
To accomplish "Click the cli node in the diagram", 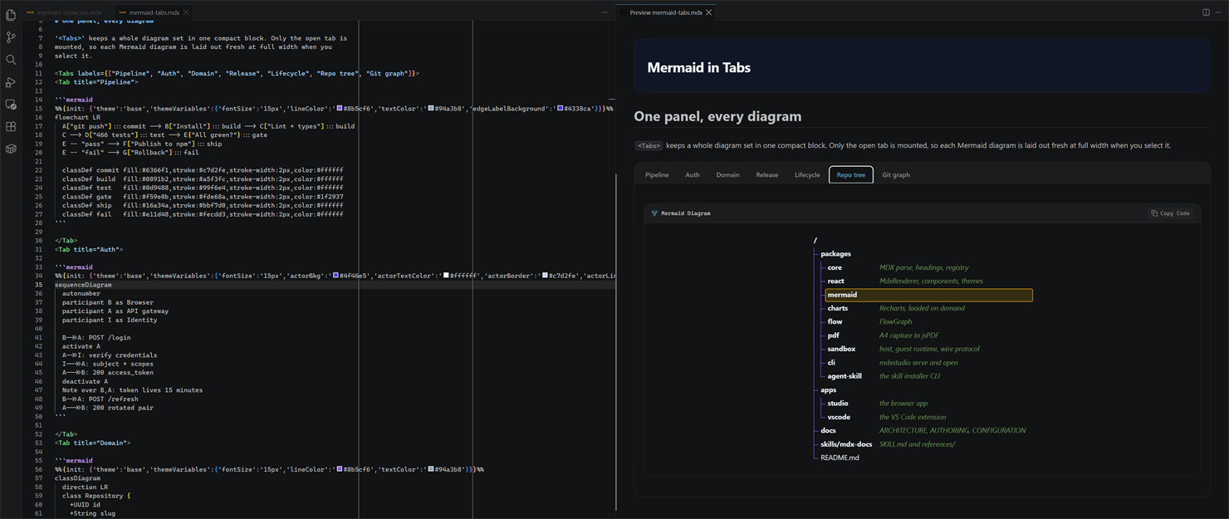I will point(831,363).
